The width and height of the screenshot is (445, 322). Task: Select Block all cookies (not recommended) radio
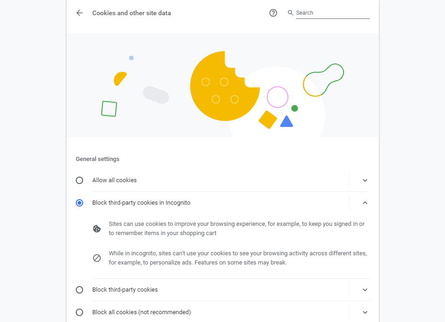pos(79,312)
